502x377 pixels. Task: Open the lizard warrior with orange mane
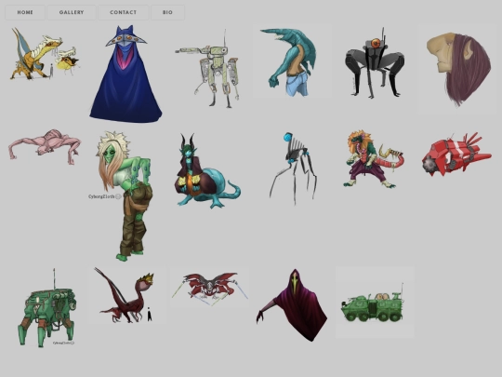[374, 158]
